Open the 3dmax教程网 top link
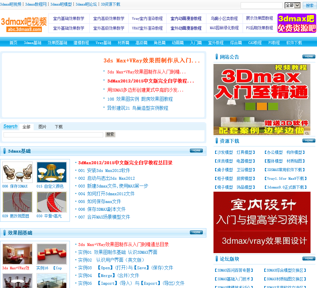317x288 pixels. pos(36,4)
